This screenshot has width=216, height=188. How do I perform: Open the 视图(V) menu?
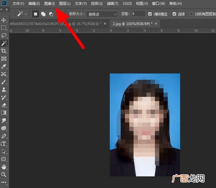[142, 3]
